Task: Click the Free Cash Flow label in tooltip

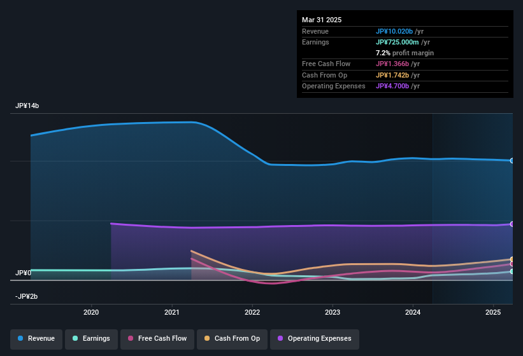Action: tap(326, 64)
